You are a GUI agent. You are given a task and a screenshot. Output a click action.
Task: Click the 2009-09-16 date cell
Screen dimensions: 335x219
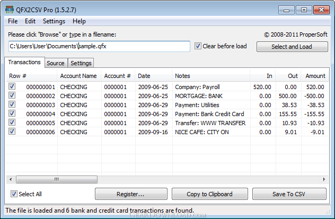pyautogui.click(x=153, y=132)
